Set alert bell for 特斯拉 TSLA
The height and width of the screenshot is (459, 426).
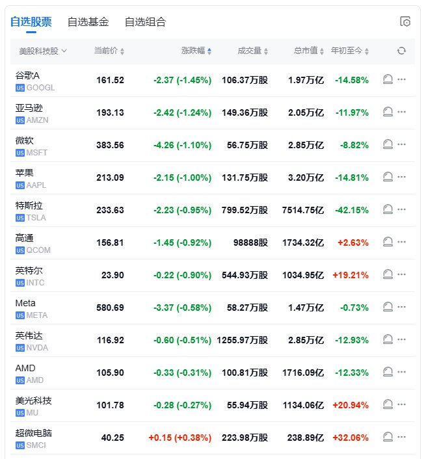pos(388,209)
